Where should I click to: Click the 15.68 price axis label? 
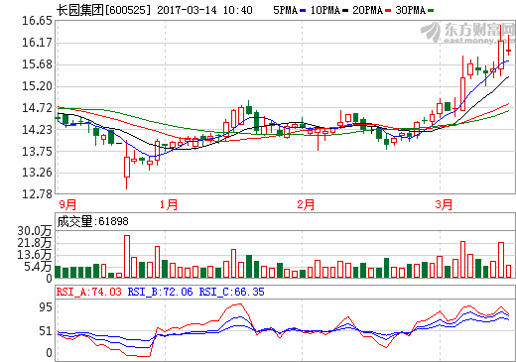[x=37, y=64]
